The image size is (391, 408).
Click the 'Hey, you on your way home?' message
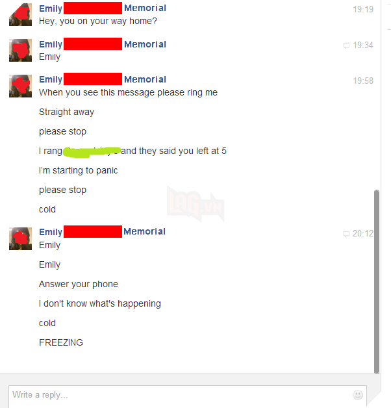click(98, 21)
